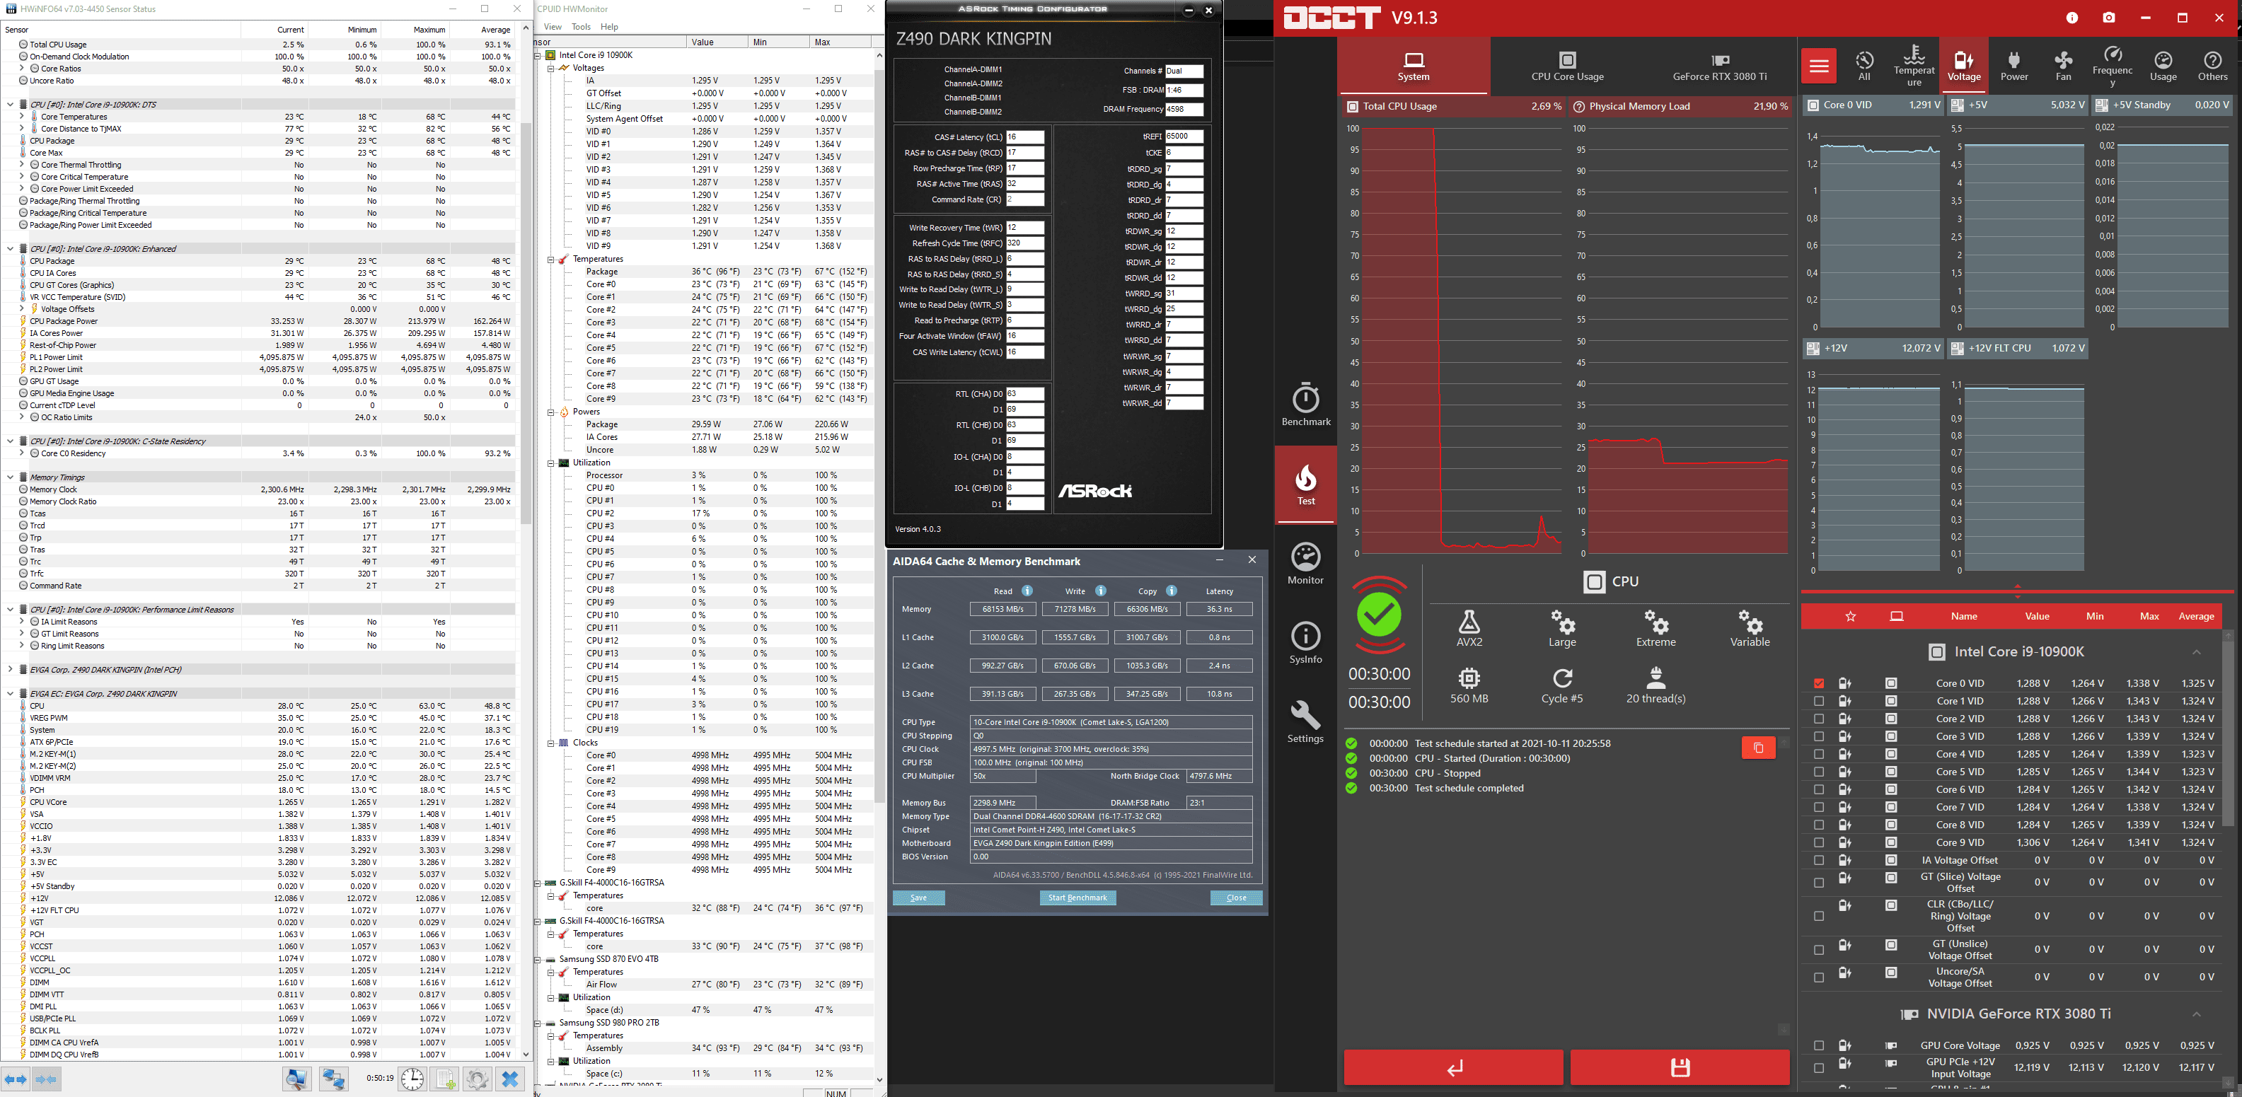The width and height of the screenshot is (2242, 1097).
Task: Click HWiNFO network computers icon
Action: 333,1079
